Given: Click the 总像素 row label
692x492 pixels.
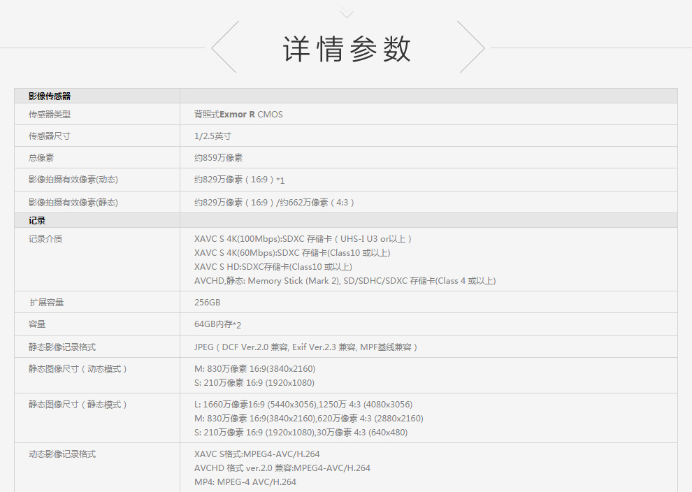Looking at the screenshot, I should click(41, 157).
